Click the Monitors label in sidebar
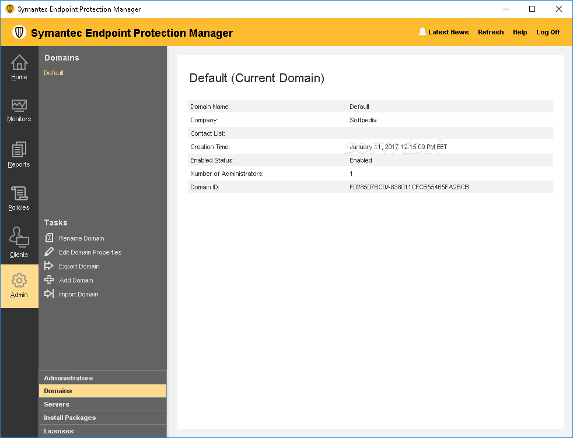Screen dimensions: 573x438 click(x=19, y=119)
